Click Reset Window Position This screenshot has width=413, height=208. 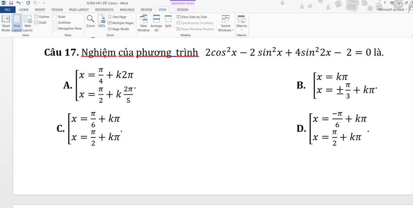(195, 29)
